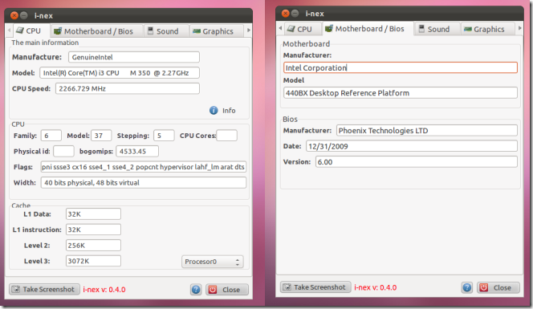Click 440BX Desktop Reference Platform field
This screenshot has height=309, width=533.
coord(401,93)
